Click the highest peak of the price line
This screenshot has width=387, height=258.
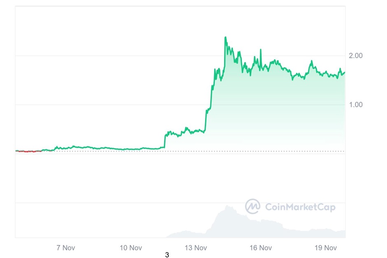pyautogui.click(x=225, y=37)
